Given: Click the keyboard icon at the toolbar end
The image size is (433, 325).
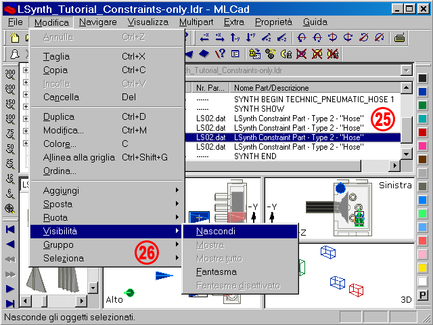Looking at the screenshot, I should coord(399,38).
